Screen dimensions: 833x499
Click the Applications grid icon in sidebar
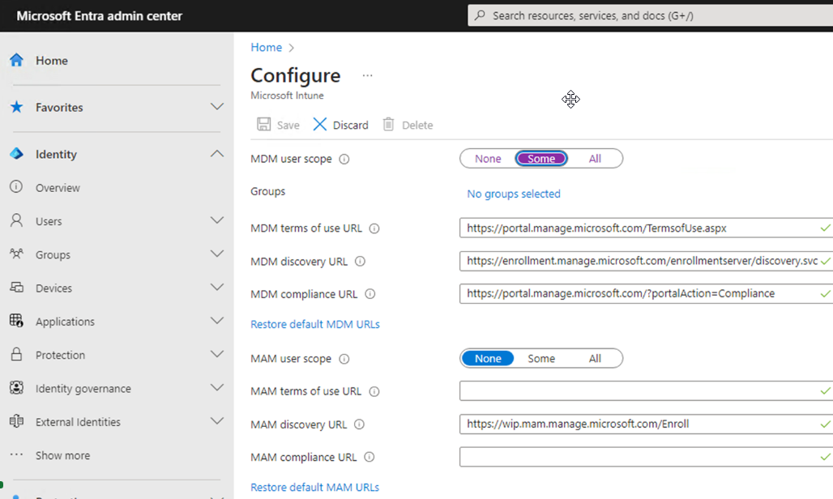click(x=16, y=322)
